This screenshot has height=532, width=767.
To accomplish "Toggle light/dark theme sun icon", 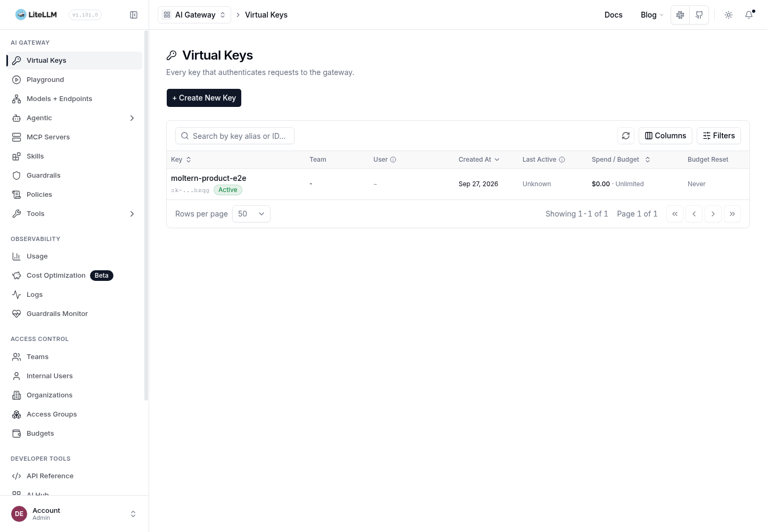I will (729, 15).
